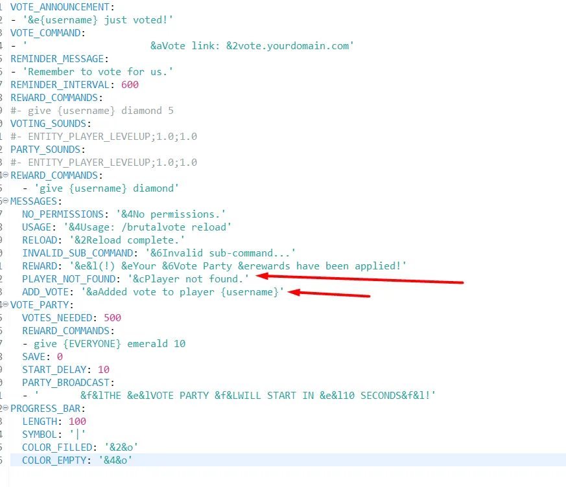Screen dimensions: 566x487
Task: Click the 600 interval value
Action: tap(130, 85)
